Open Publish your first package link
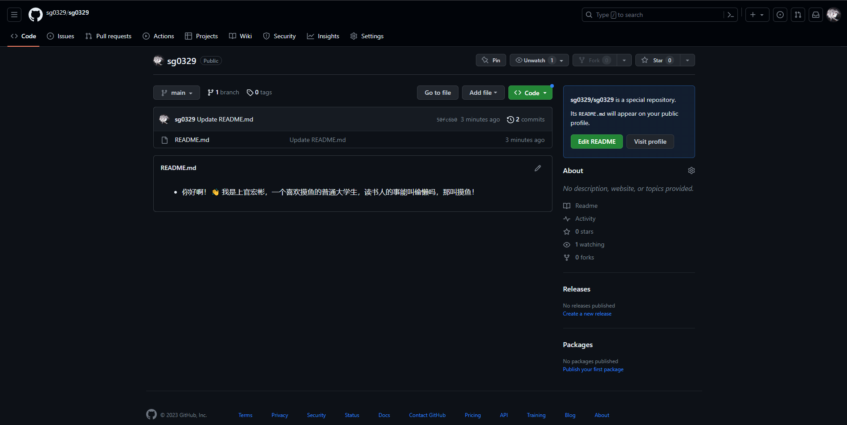Screen dimensions: 847x425 [593, 369]
